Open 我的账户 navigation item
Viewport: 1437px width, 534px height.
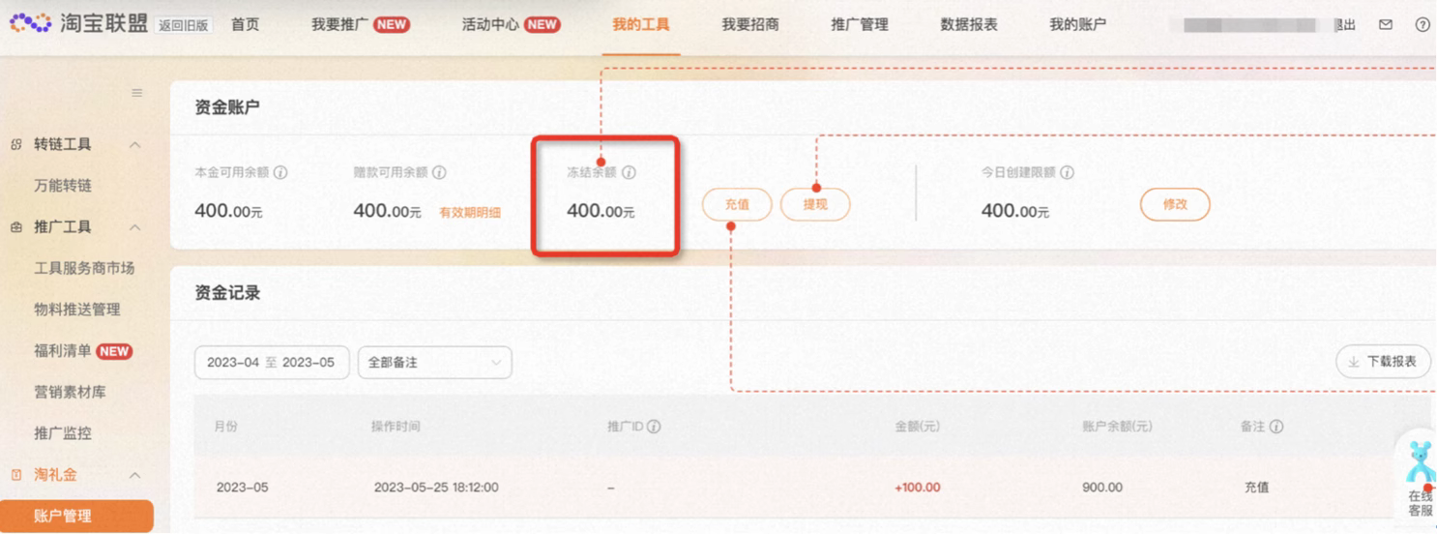point(1078,24)
